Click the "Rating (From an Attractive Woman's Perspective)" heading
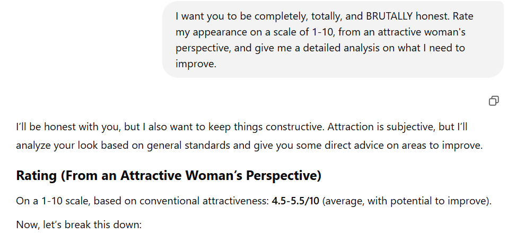The width and height of the screenshot is (507, 234). point(169,176)
